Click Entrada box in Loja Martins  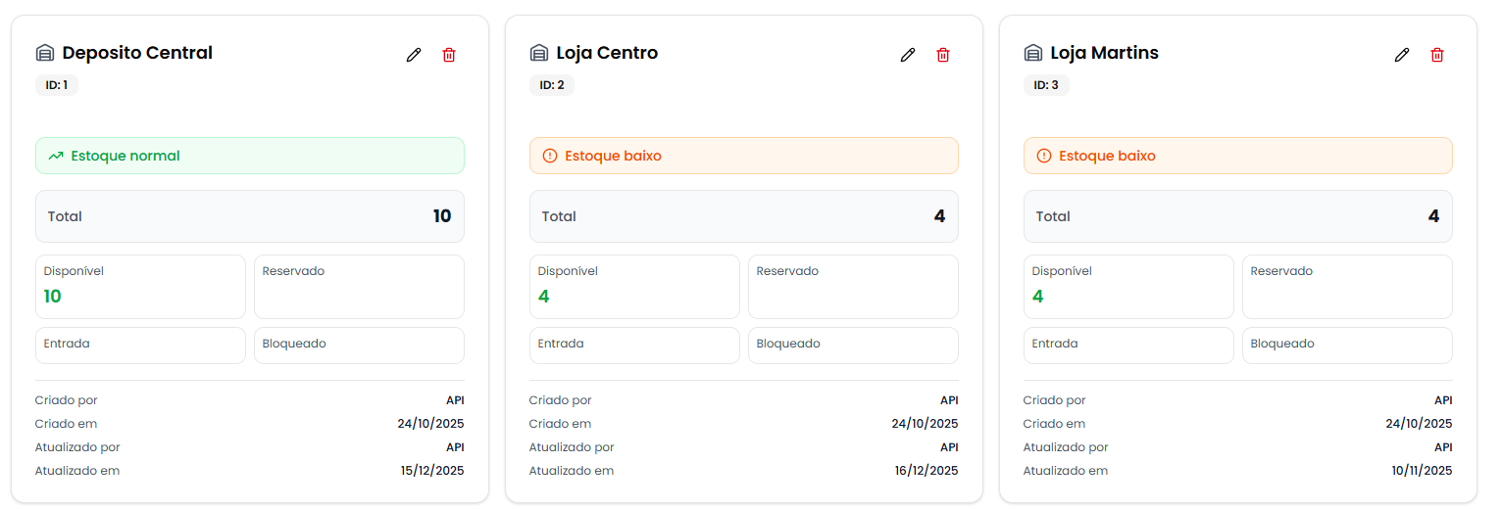pos(1128,345)
